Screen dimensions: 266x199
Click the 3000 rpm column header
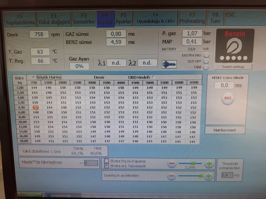pyautogui.click(x=92, y=82)
